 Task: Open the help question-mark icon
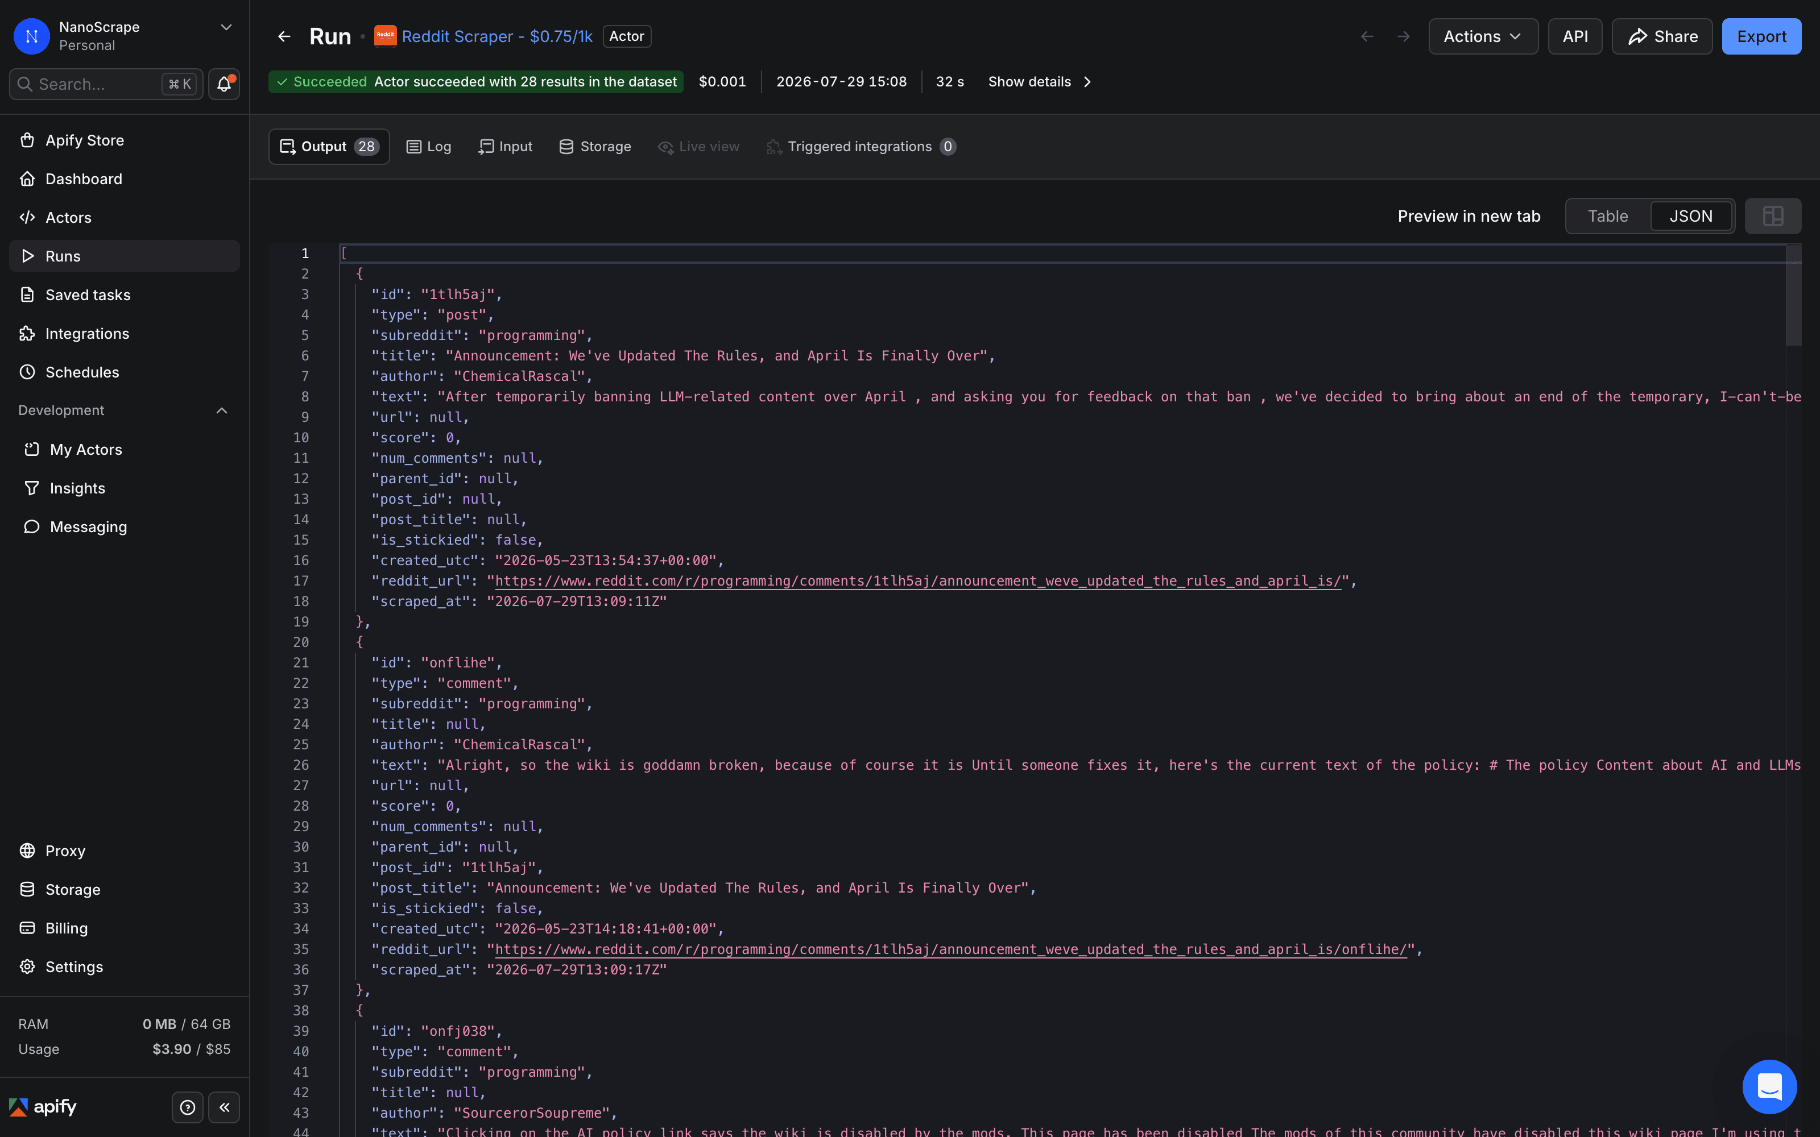pyautogui.click(x=188, y=1107)
